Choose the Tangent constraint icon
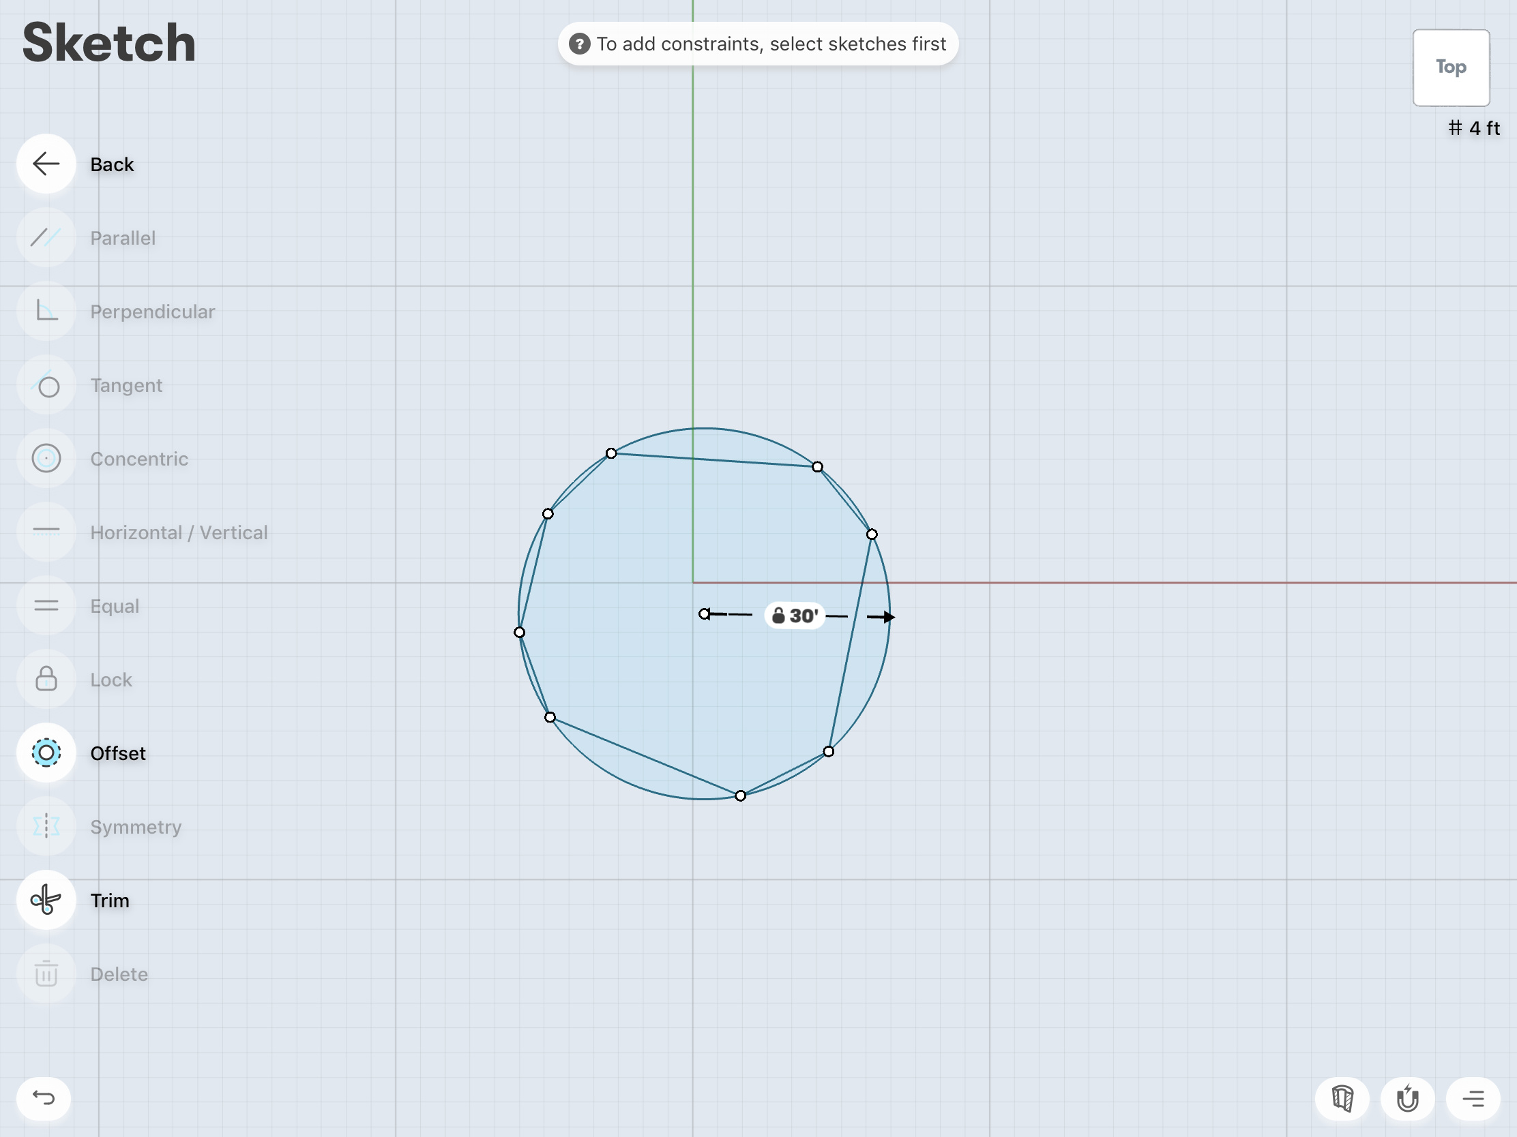The height and width of the screenshot is (1137, 1517). (x=46, y=384)
